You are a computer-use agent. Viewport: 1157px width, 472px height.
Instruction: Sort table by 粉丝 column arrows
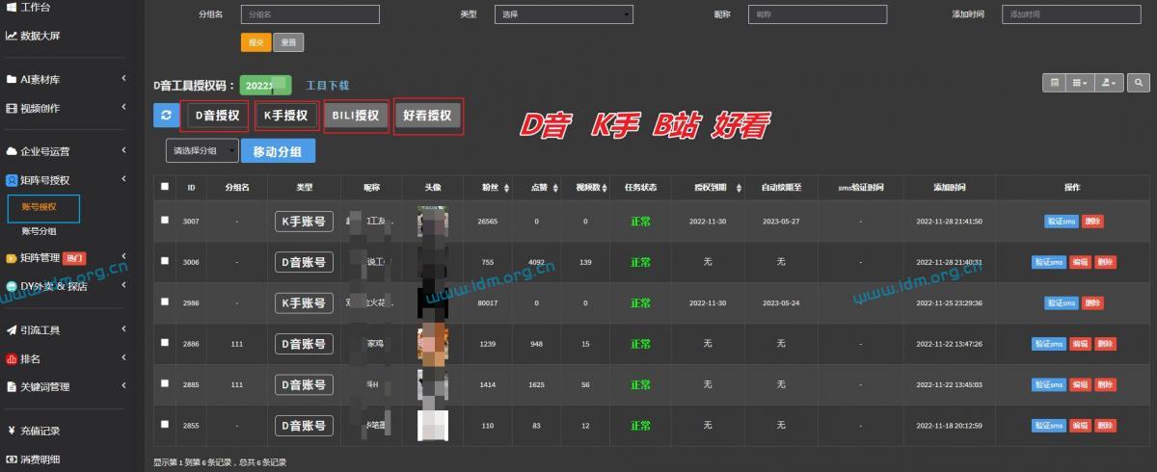508,188
